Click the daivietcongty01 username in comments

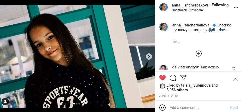186,67
